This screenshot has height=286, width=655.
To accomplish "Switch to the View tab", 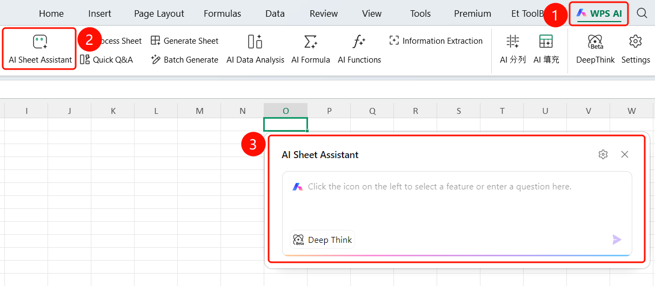I will pyautogui.click(x=372, y=13).
